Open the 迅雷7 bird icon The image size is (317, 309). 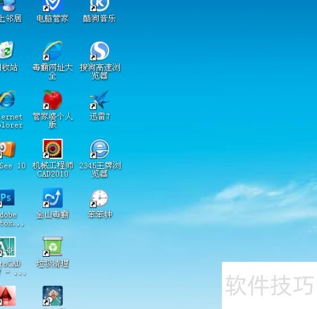tap(99, 100)
